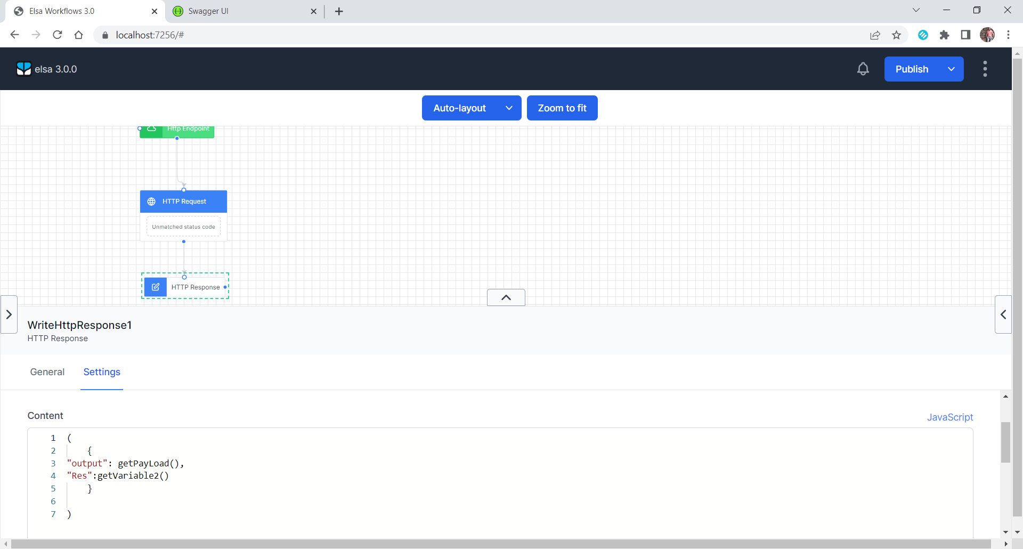Click the WriteHttpResponse1 heading
Screen dimensions: 1023x549
coord(79,325)
